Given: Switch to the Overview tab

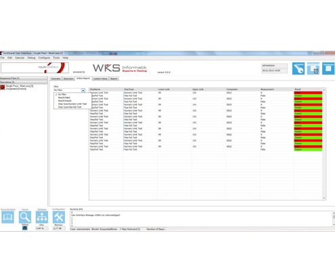Looking at the screenshot, I should (x=55, y=79).
